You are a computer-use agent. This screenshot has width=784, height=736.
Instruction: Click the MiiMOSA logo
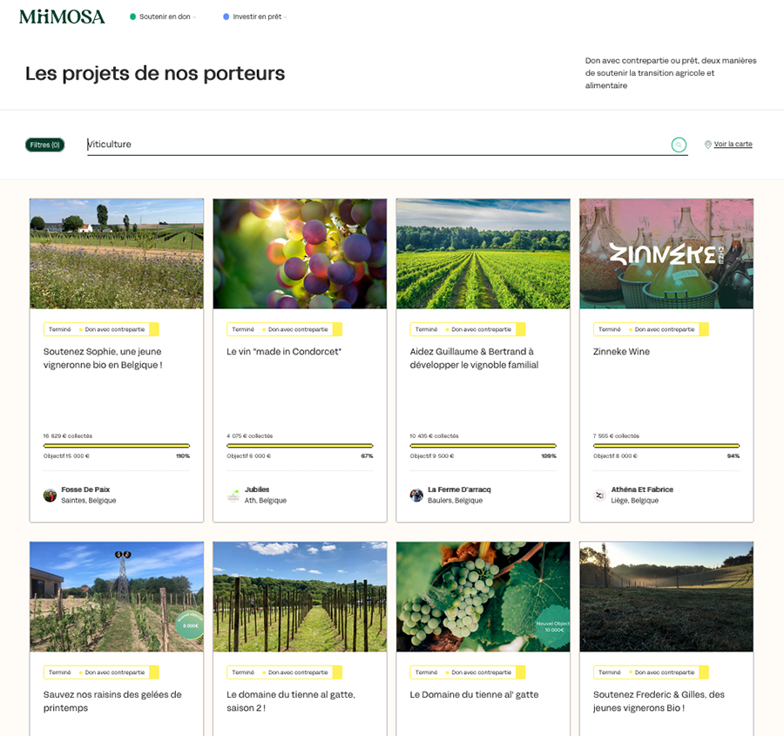pyautogui.click(x=62, y=17)
